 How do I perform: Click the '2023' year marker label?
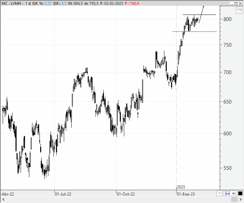tap(181, 187)
